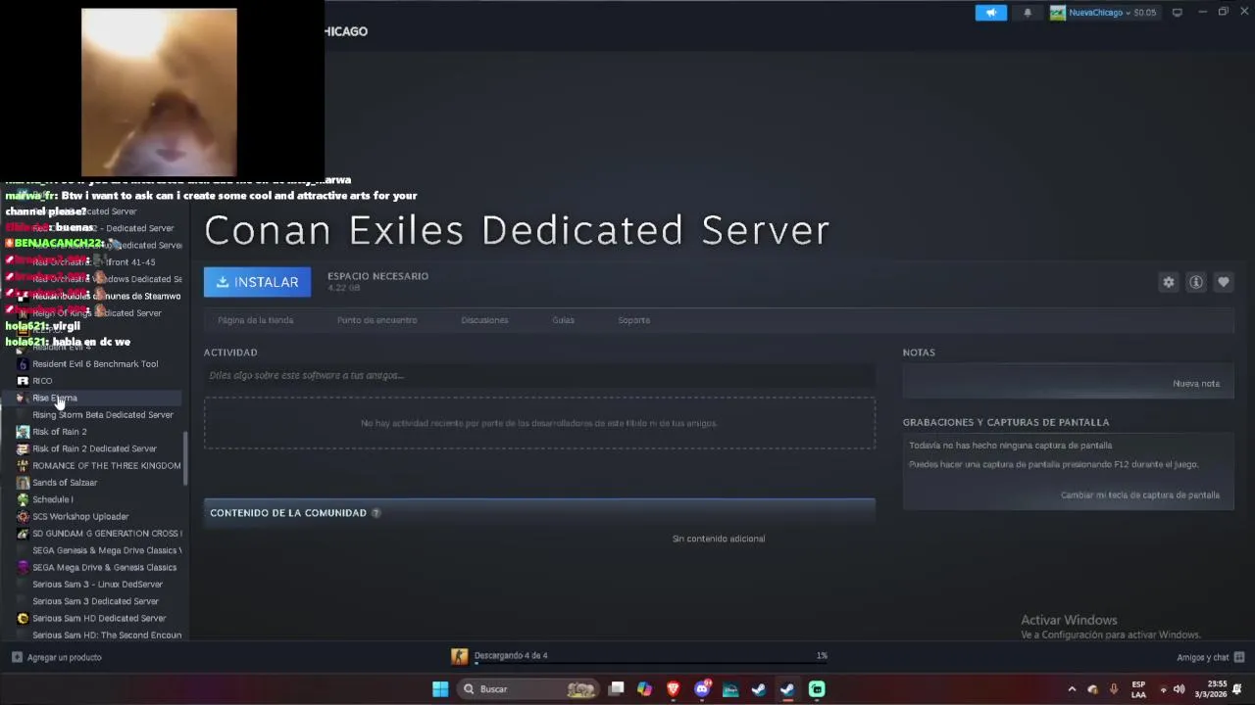Open the active Steam taskbar icon

point(787,689)
